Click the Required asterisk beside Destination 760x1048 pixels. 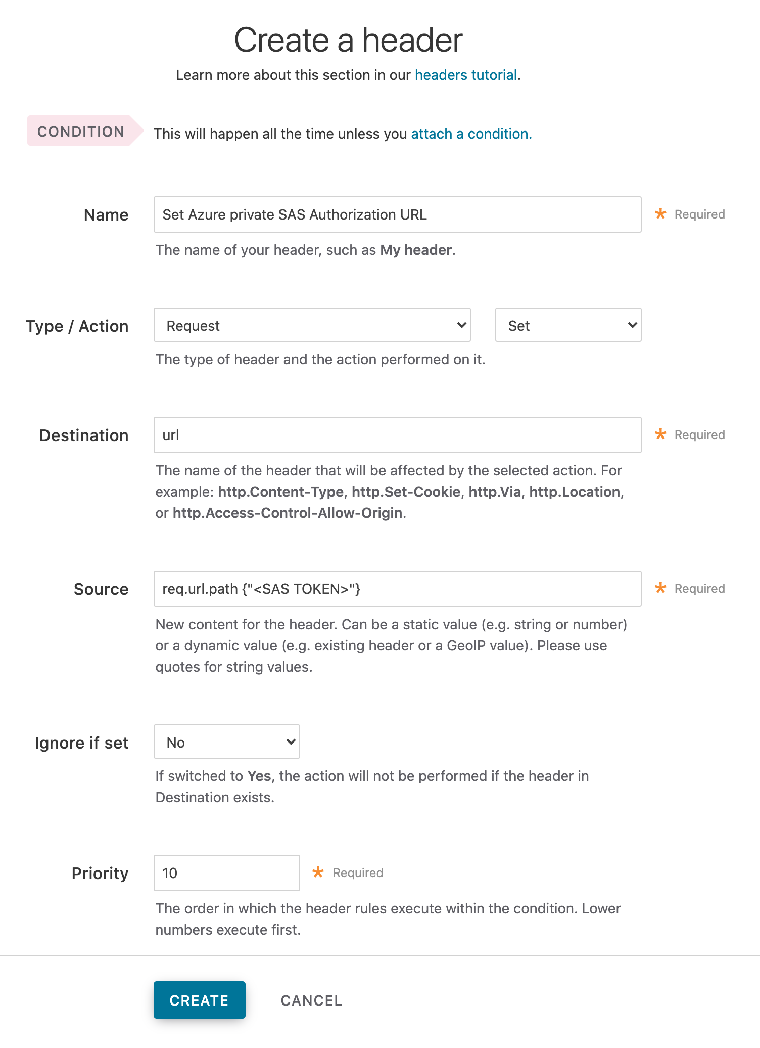coord(660,434)
